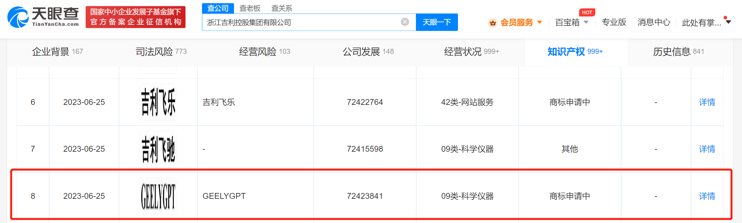
Task: Open 详情 for GEELYGPT trademark
Action: coord(707,196)
